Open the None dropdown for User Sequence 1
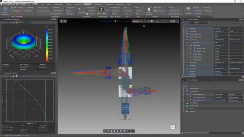 236,94
